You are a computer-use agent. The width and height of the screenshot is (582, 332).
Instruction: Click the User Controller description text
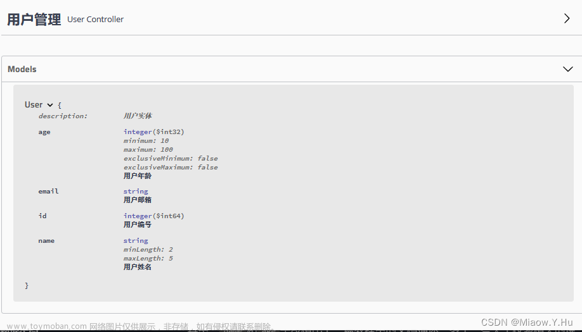tap(95, 19)
